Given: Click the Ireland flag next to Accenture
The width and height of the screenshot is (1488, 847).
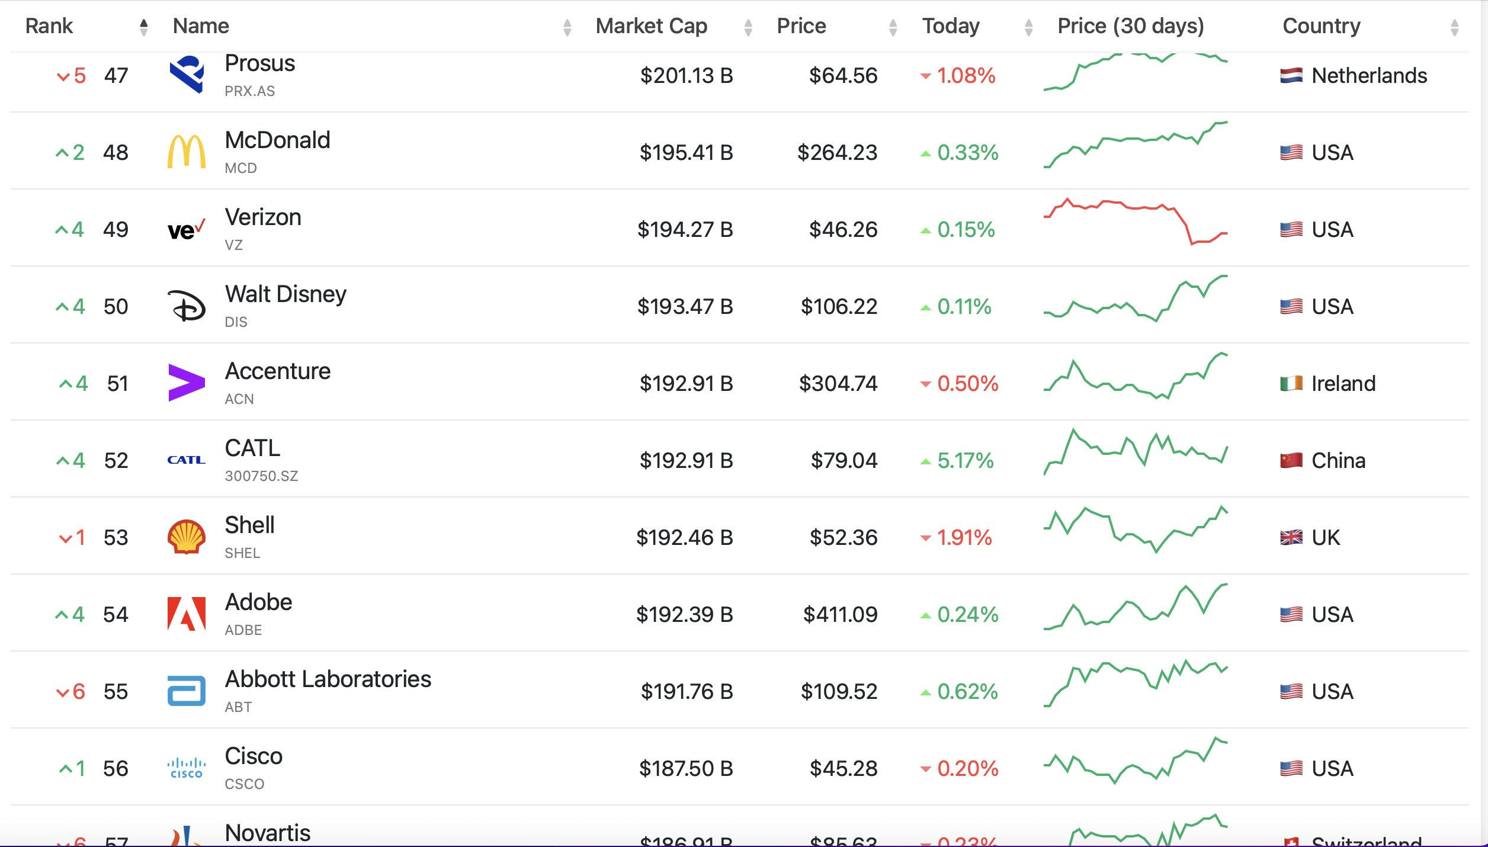Looking at the screenshot, I should [1291, 384].
